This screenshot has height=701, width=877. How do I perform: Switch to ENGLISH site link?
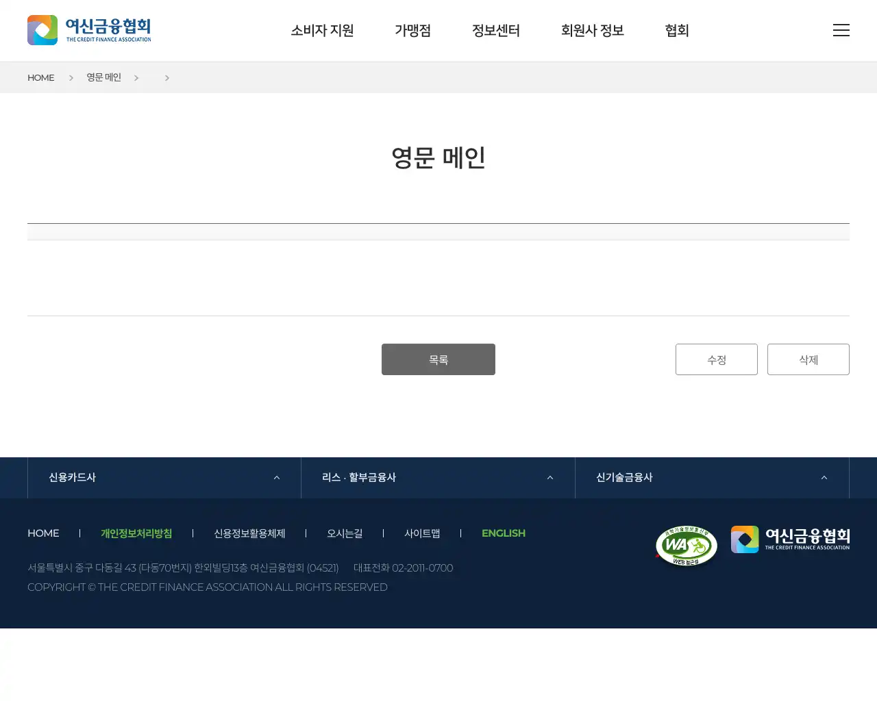(504, 533)
